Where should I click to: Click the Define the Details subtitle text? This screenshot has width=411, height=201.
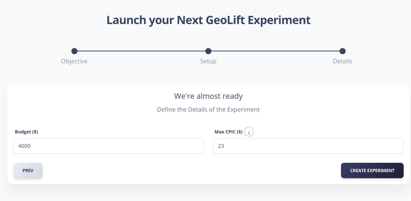208,110
